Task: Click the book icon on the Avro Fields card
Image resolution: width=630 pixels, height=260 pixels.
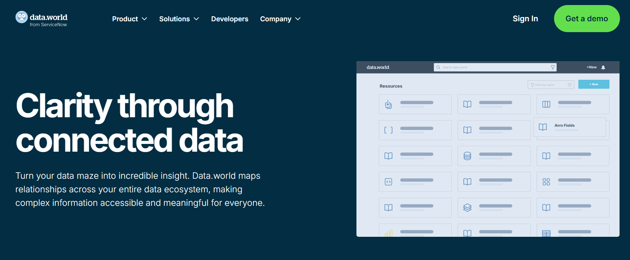Action: [x=543, y=127]
